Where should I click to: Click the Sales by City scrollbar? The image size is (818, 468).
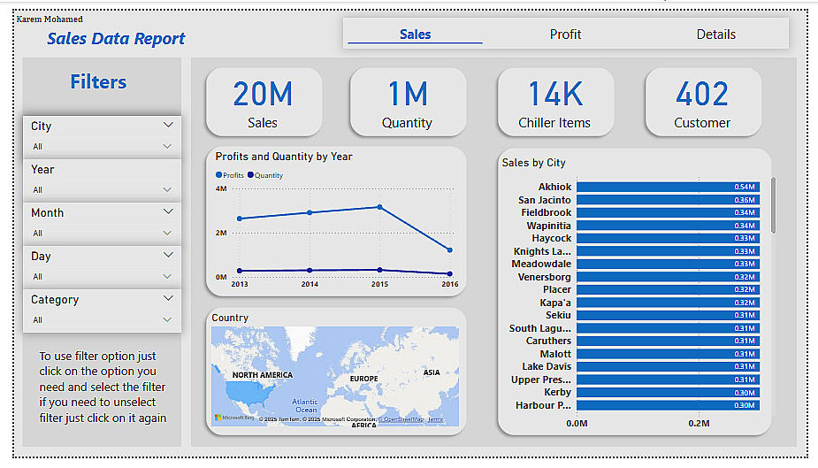[x=773, y=205]
